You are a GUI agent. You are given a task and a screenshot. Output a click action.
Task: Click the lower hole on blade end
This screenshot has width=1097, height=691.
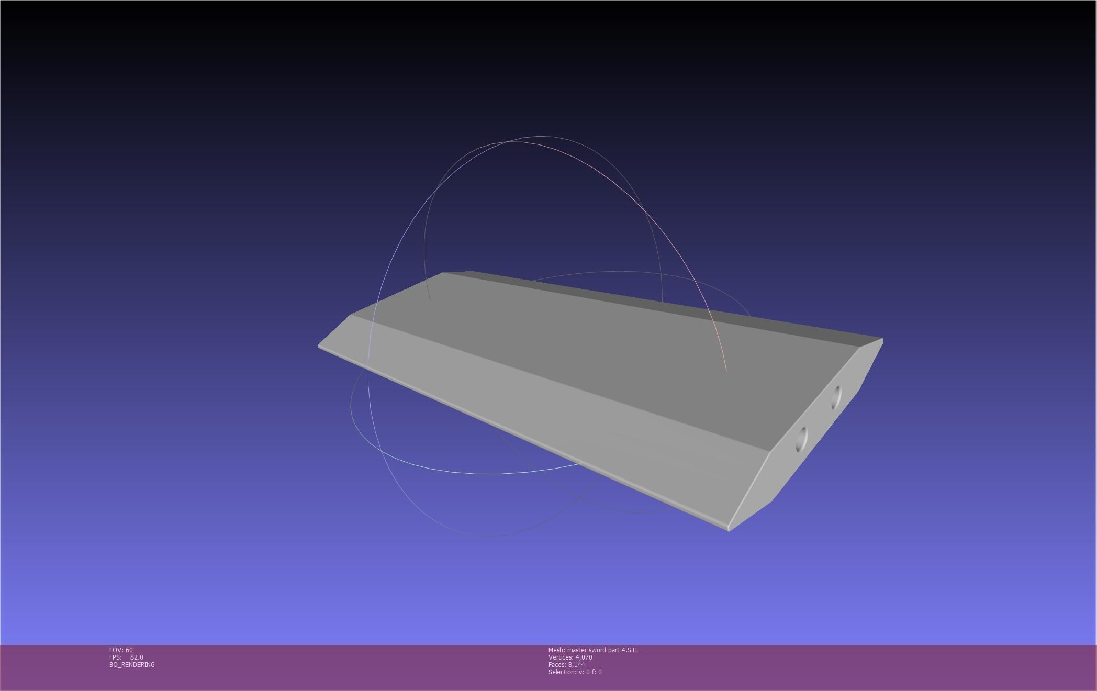801,439
